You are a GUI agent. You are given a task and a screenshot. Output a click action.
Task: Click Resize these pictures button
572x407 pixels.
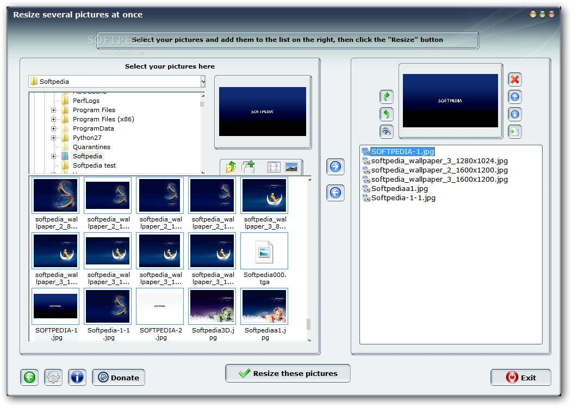tap(288, 373)
